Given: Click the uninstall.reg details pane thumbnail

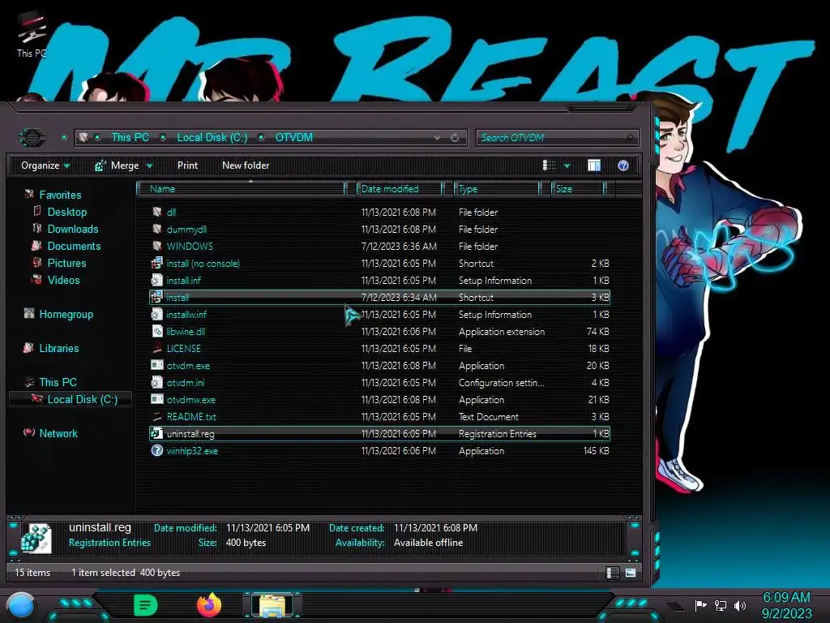Looking at the screenshot, I should (x=36, y=539).
